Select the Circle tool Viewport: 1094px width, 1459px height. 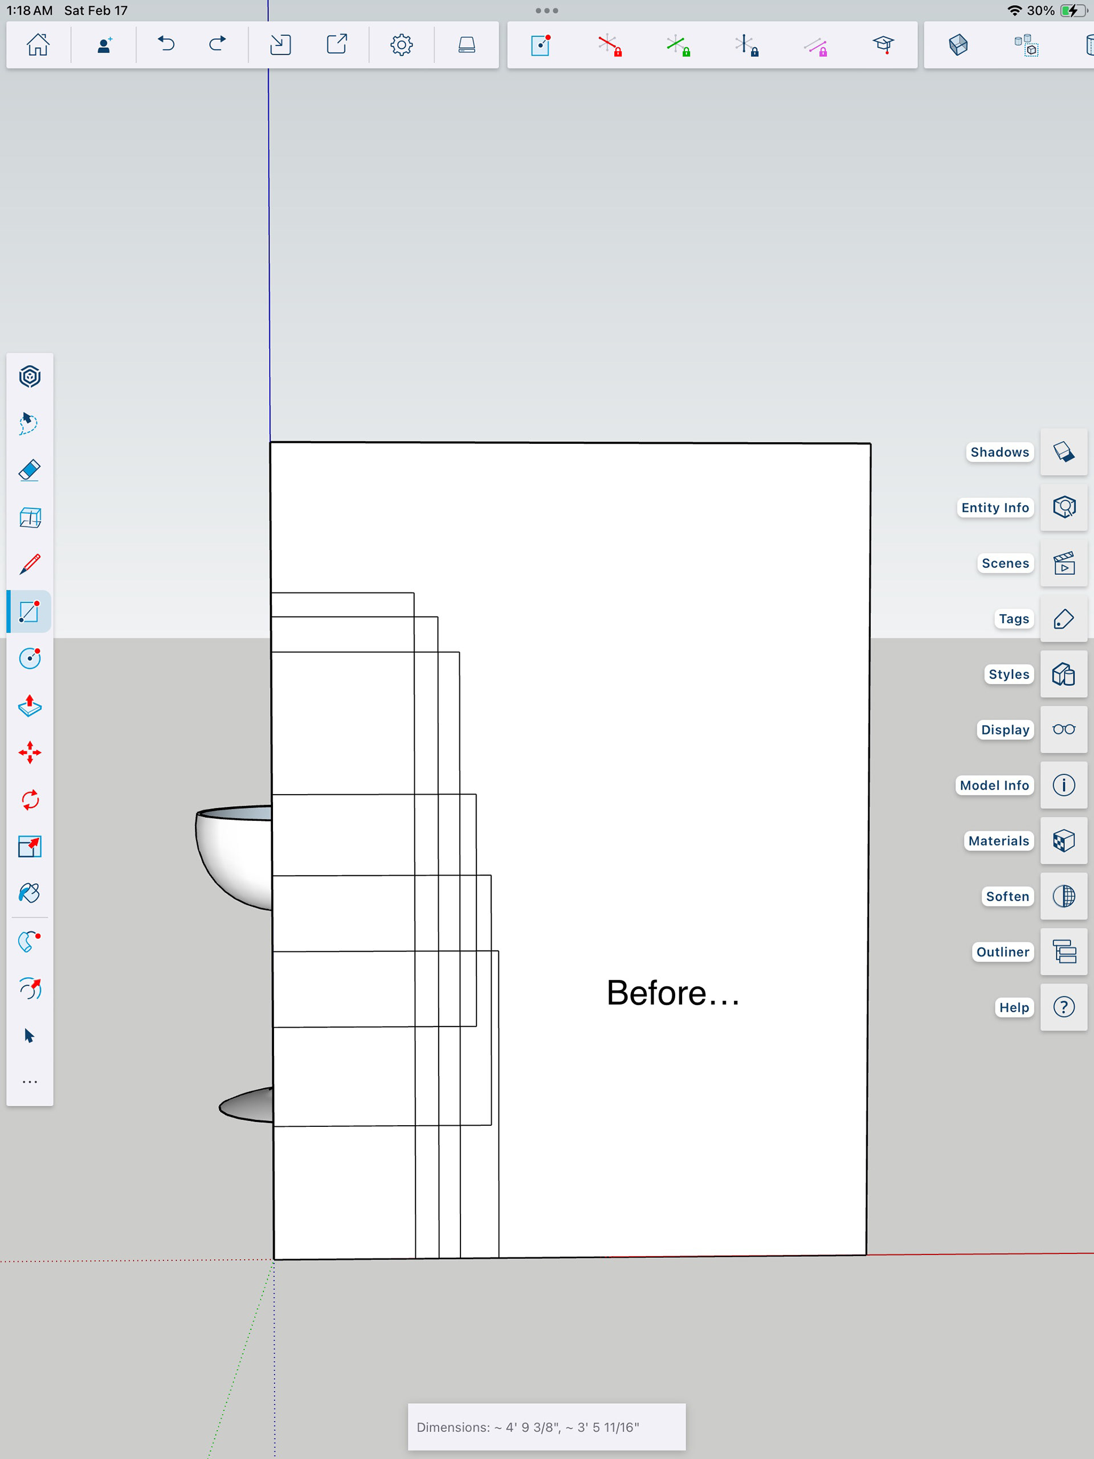pyautogui.click(x=30, y=658)
